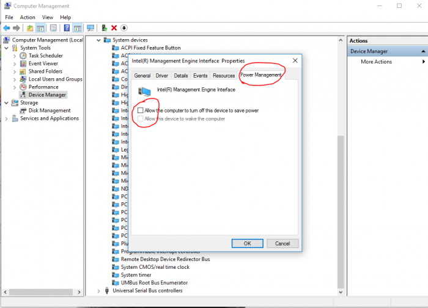This screenshot has height=308, width=428.
Task: Click the ACPI Fixed Feature Button device icon
Action: [116, 48]
